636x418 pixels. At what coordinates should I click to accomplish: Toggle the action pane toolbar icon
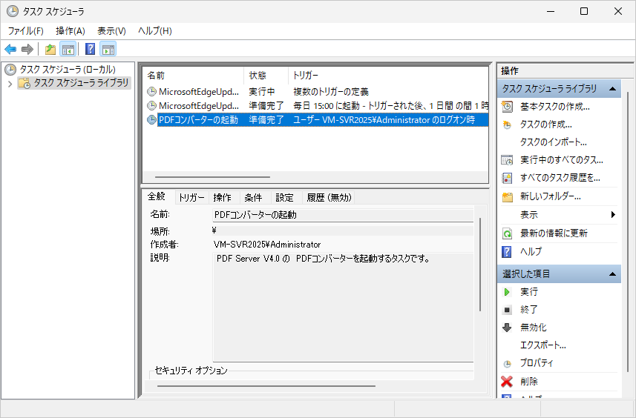click(108, 50)
